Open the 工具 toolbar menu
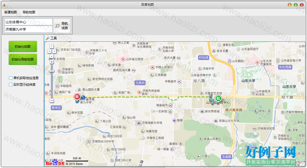The width and height of the screenshot is (307, 168). tap(51, 38)
